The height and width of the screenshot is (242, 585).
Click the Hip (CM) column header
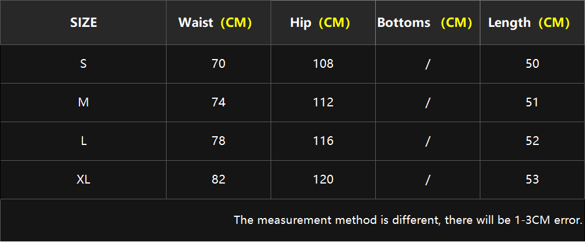pos(323,23)
